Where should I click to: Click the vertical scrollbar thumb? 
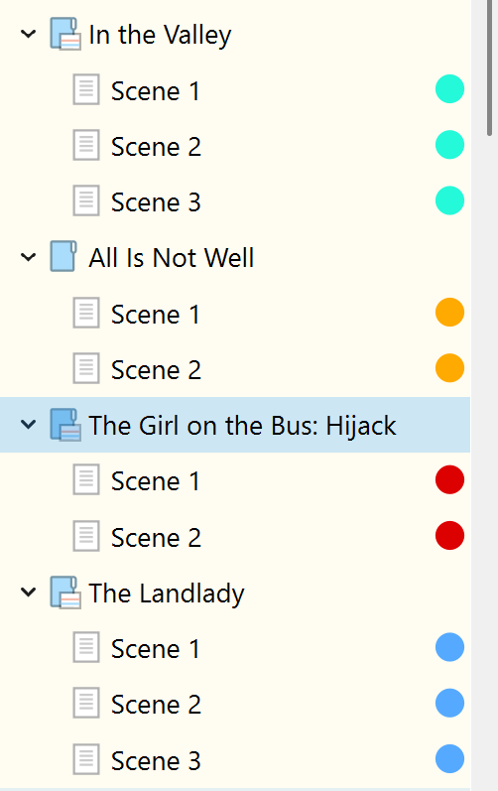click(489, 67)
